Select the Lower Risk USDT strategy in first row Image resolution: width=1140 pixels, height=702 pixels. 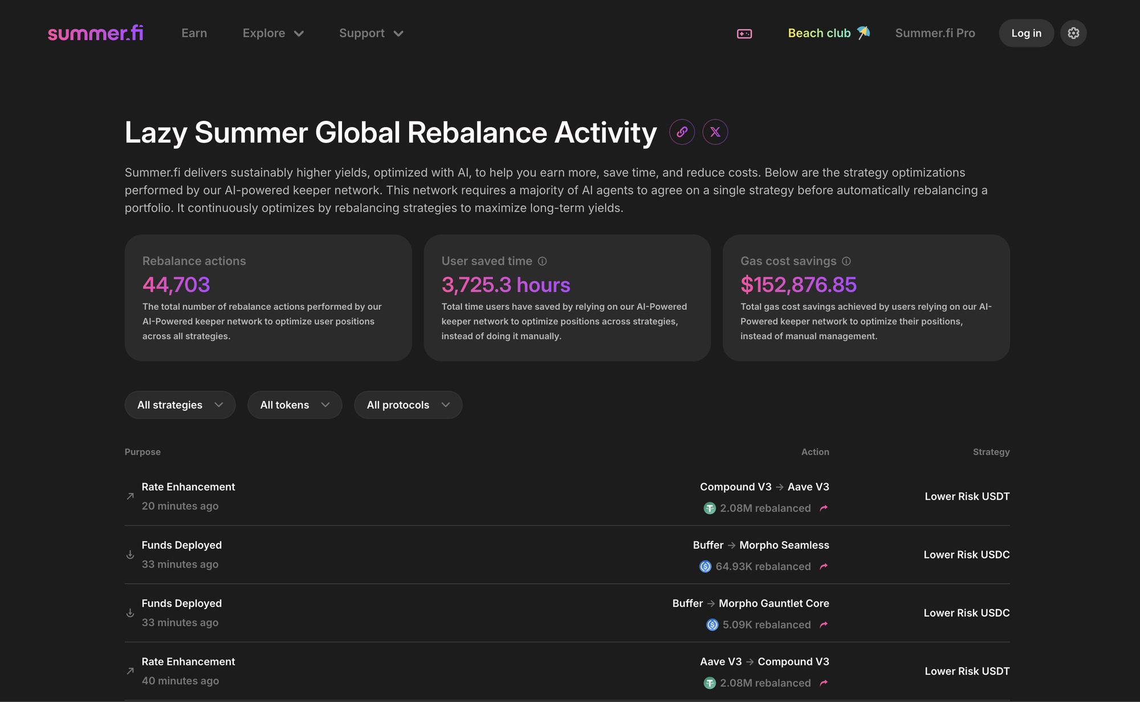coord(967,496)
